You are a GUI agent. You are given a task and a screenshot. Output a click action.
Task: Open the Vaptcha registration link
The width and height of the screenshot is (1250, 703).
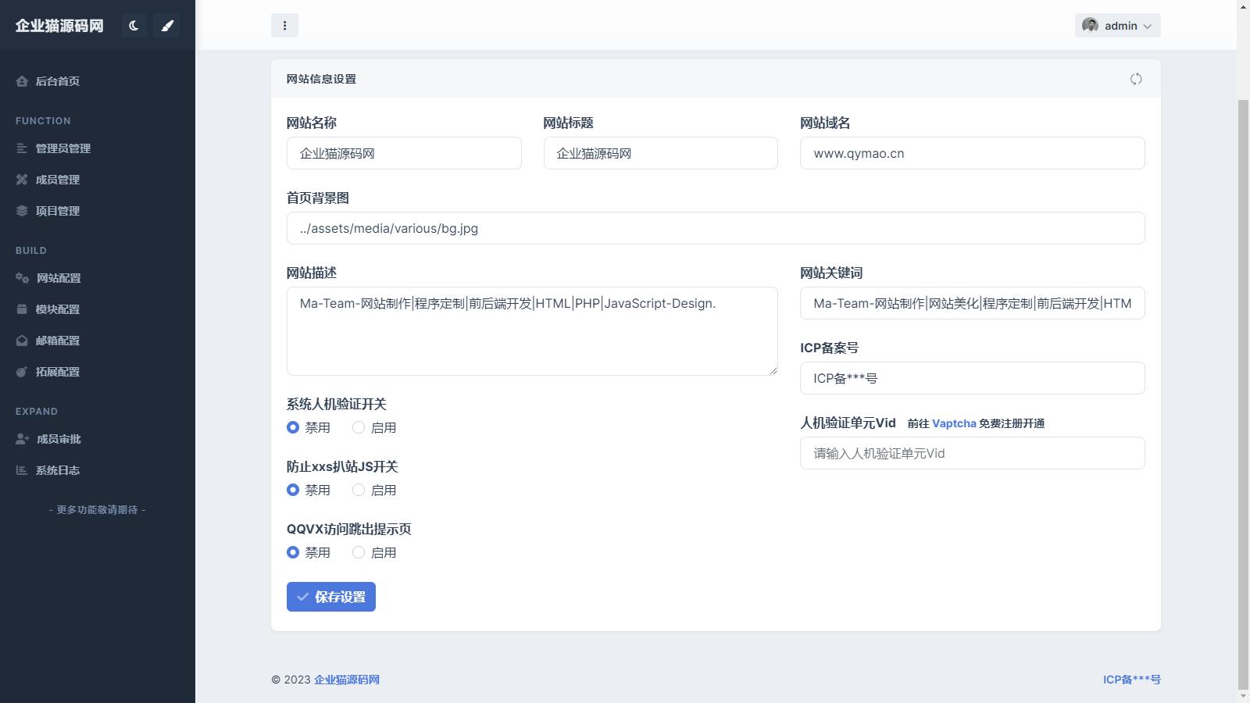[954, 423]
